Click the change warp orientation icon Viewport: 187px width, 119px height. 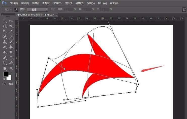(x=53, y=10)
